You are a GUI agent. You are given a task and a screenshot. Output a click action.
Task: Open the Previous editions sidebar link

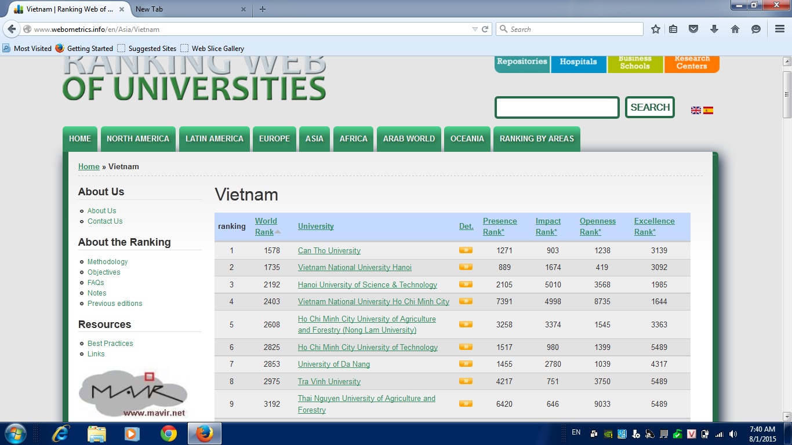(x=115, y=304)
